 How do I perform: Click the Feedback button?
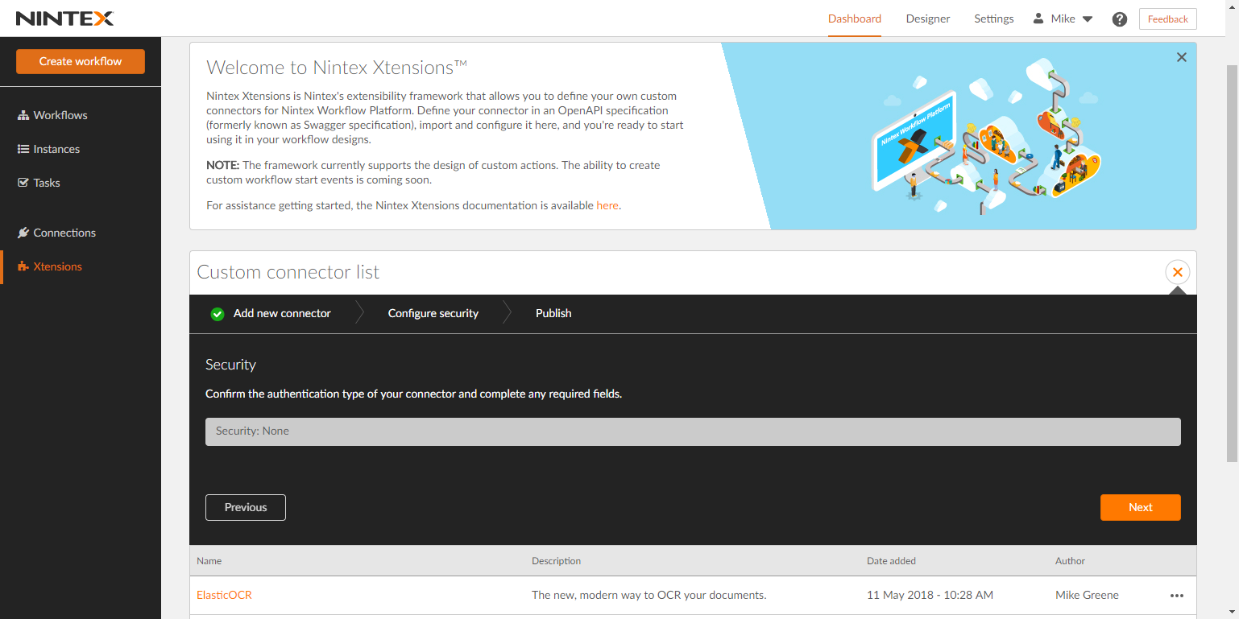1167,19
